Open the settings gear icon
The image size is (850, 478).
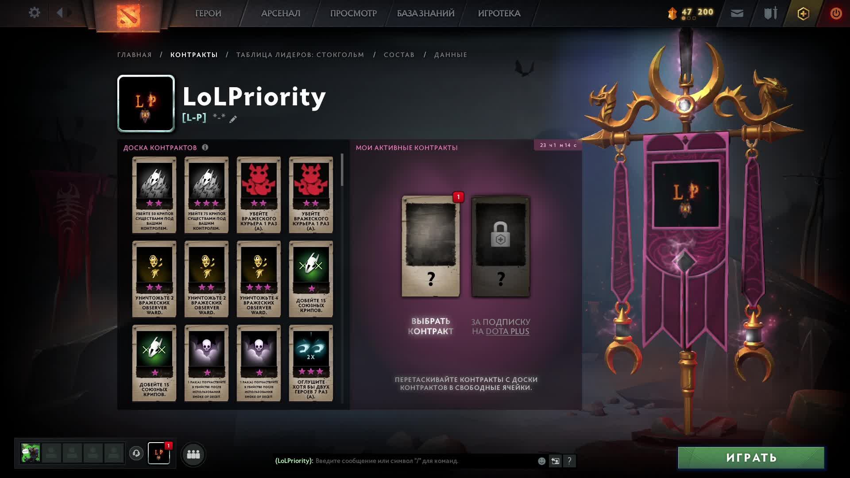click(34, 13)
